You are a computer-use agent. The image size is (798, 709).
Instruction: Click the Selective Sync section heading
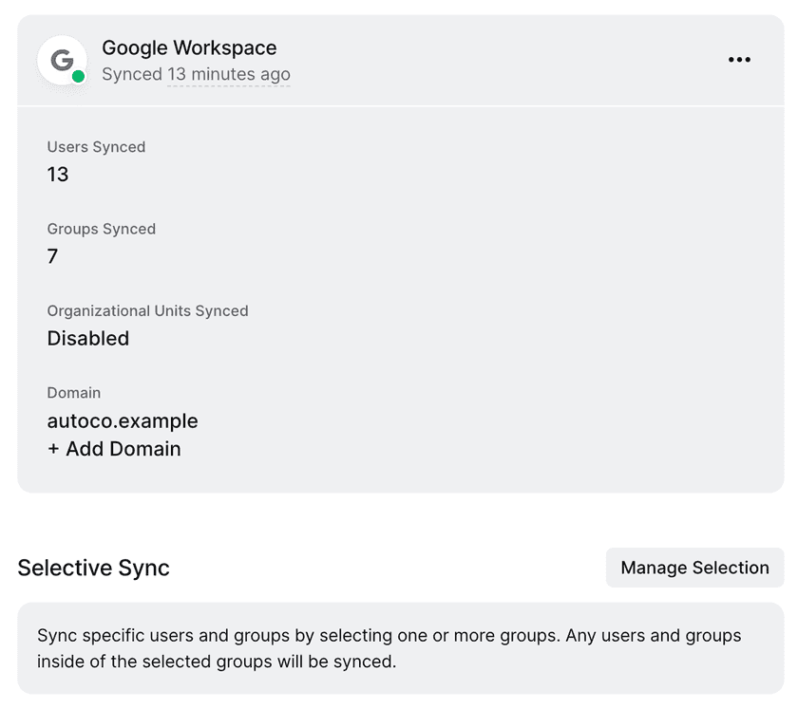(93, 568)
